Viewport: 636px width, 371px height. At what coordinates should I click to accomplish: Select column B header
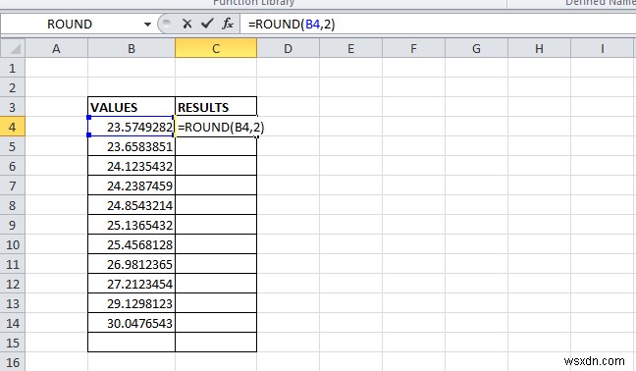(x=132, y=49)
